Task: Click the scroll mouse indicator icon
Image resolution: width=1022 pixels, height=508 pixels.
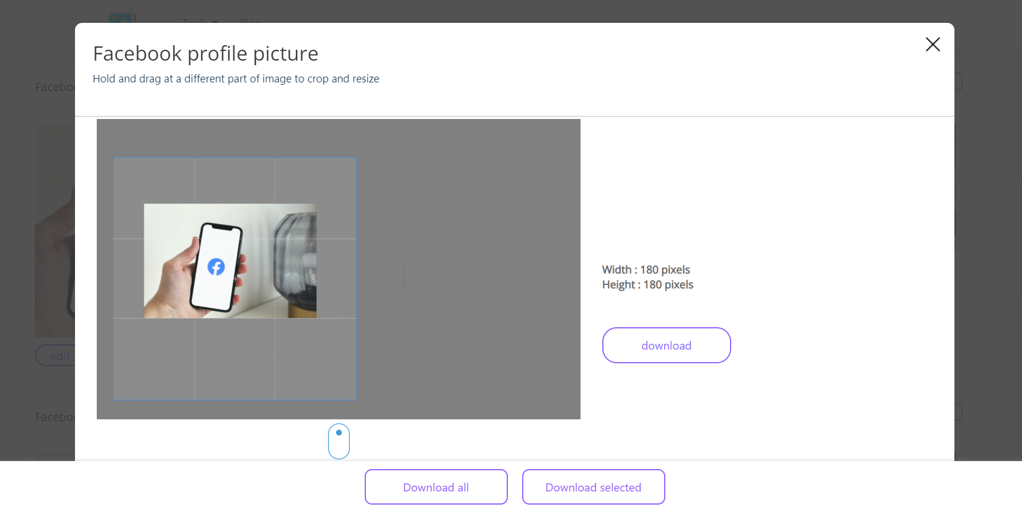Action: pos(338,440)
